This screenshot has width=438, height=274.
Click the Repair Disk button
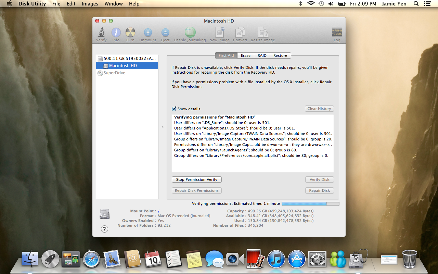click(319, 190)
